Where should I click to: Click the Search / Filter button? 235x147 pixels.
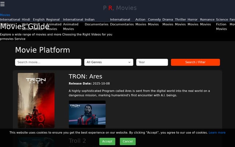pos(195,62)
